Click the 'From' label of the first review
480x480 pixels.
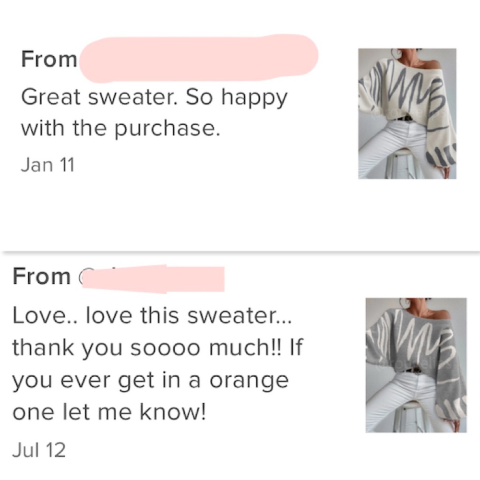(x=48, y=60)
